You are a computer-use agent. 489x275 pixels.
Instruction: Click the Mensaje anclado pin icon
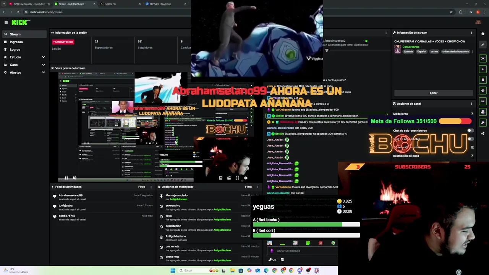coord(161,196)
